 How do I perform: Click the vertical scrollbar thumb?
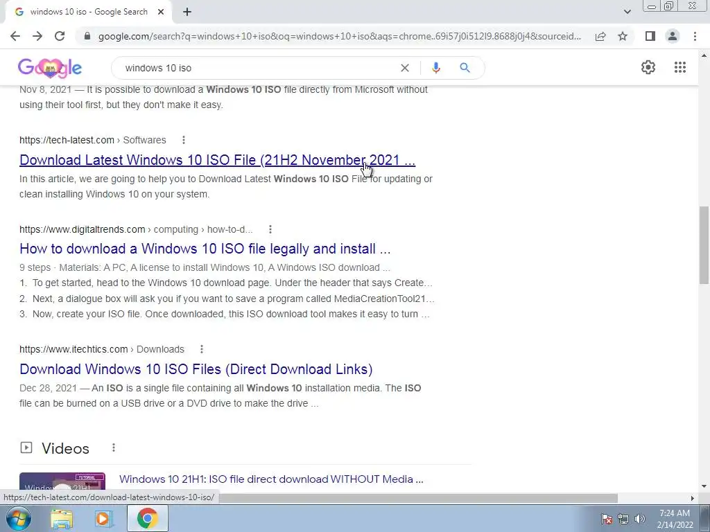tap(704, 245)
